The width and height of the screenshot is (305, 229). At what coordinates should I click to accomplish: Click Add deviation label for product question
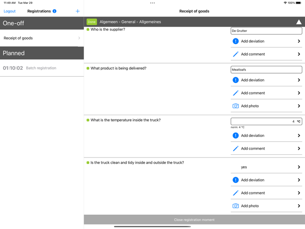click(x=252, y=80)
